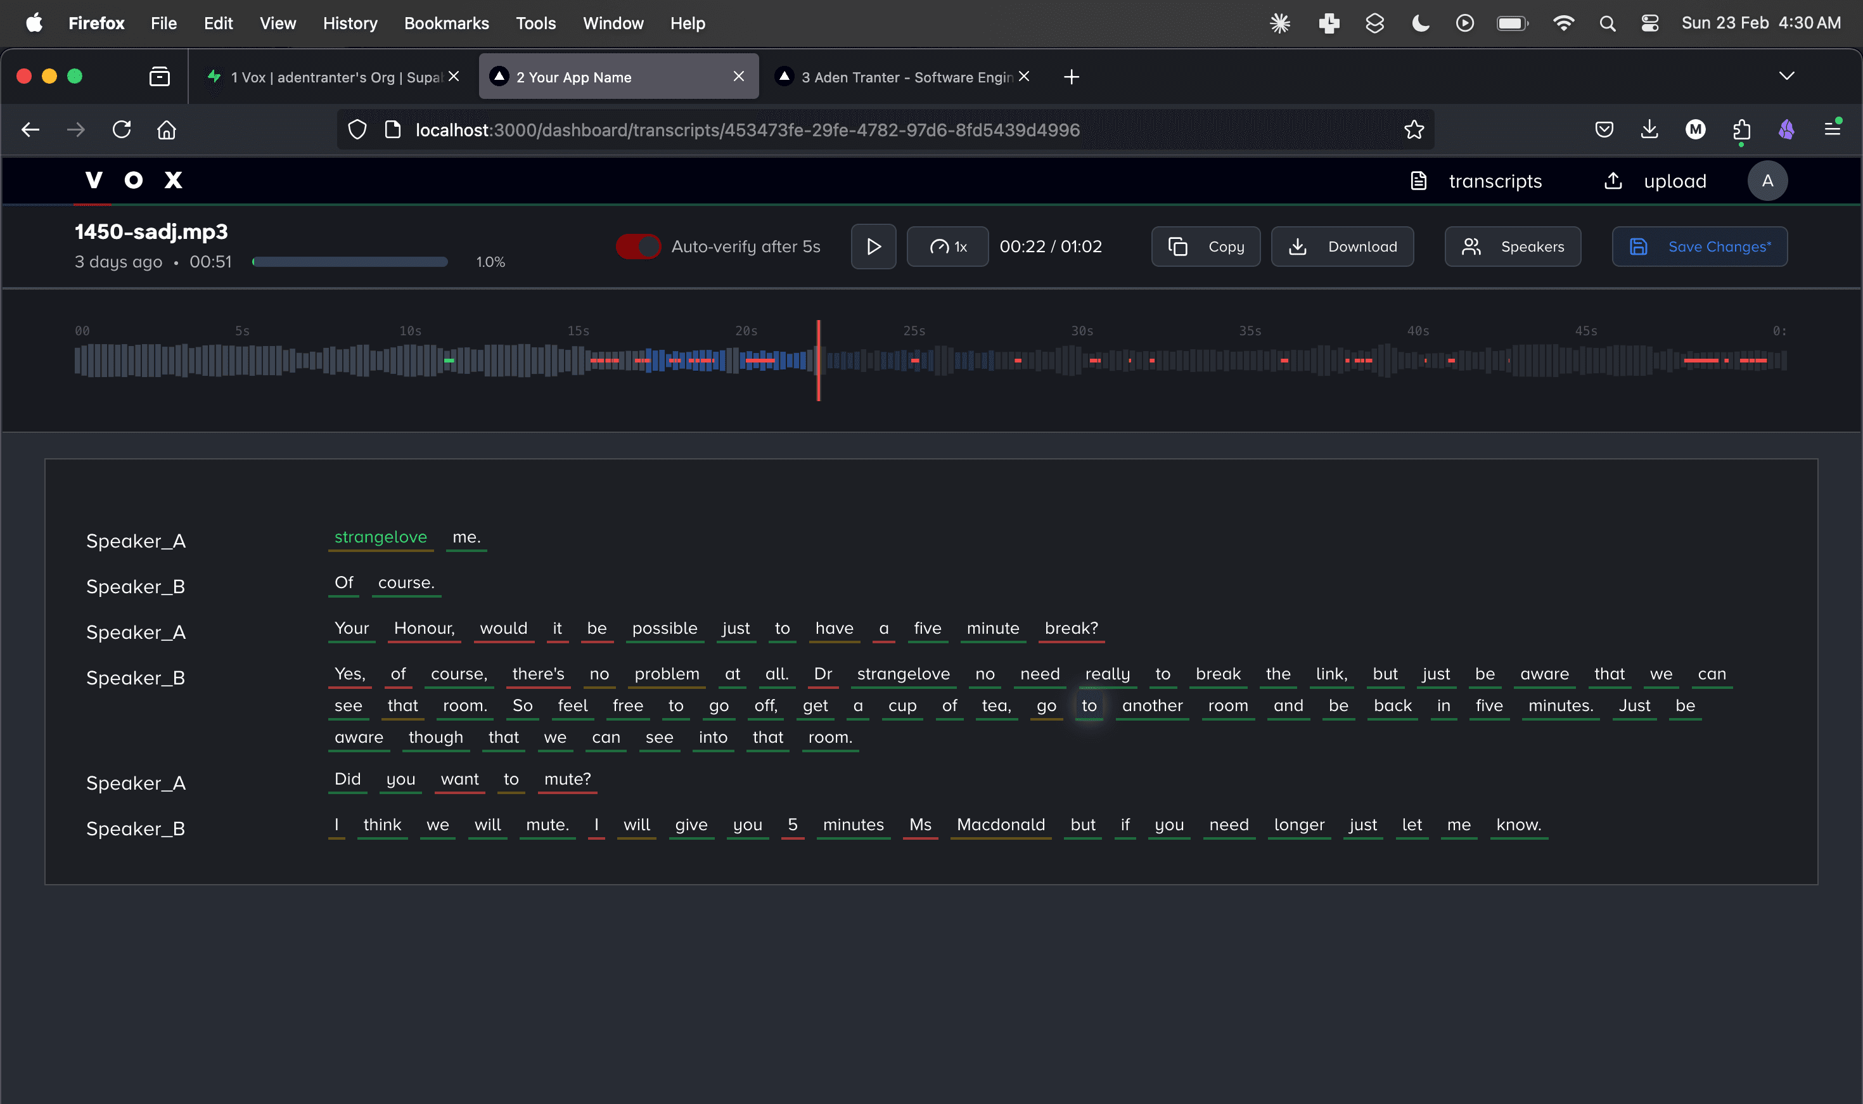Viewport: 1863px width, 1104px height.
Task: Open the menu bar Now Playing control
Action: [1464, 24]
